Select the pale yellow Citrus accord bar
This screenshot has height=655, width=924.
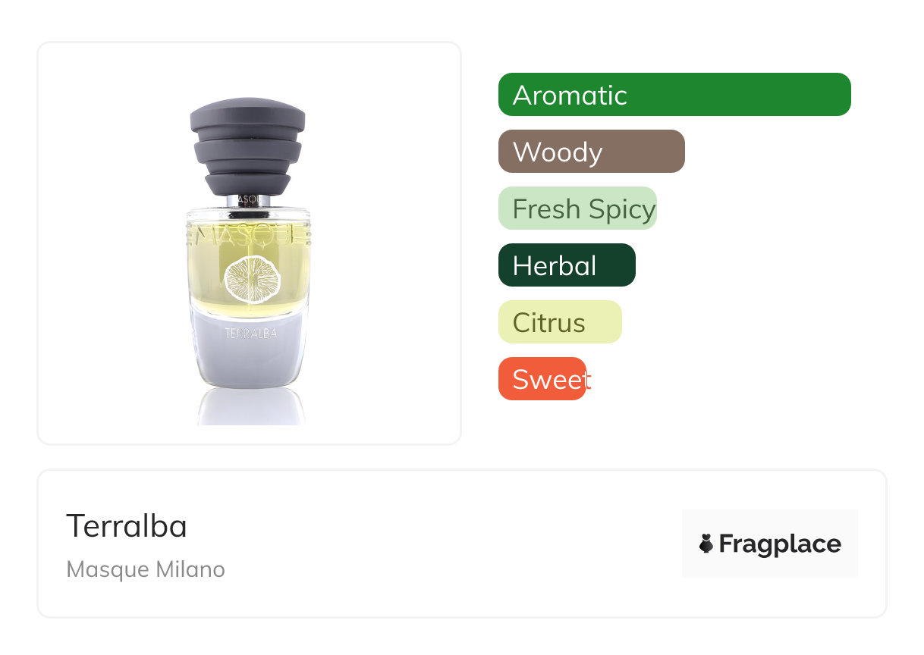[559, 322]
